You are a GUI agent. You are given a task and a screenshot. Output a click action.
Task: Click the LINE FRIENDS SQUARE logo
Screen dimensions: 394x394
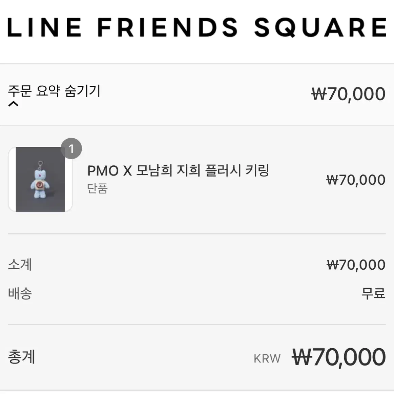click(x=197, y=27)
